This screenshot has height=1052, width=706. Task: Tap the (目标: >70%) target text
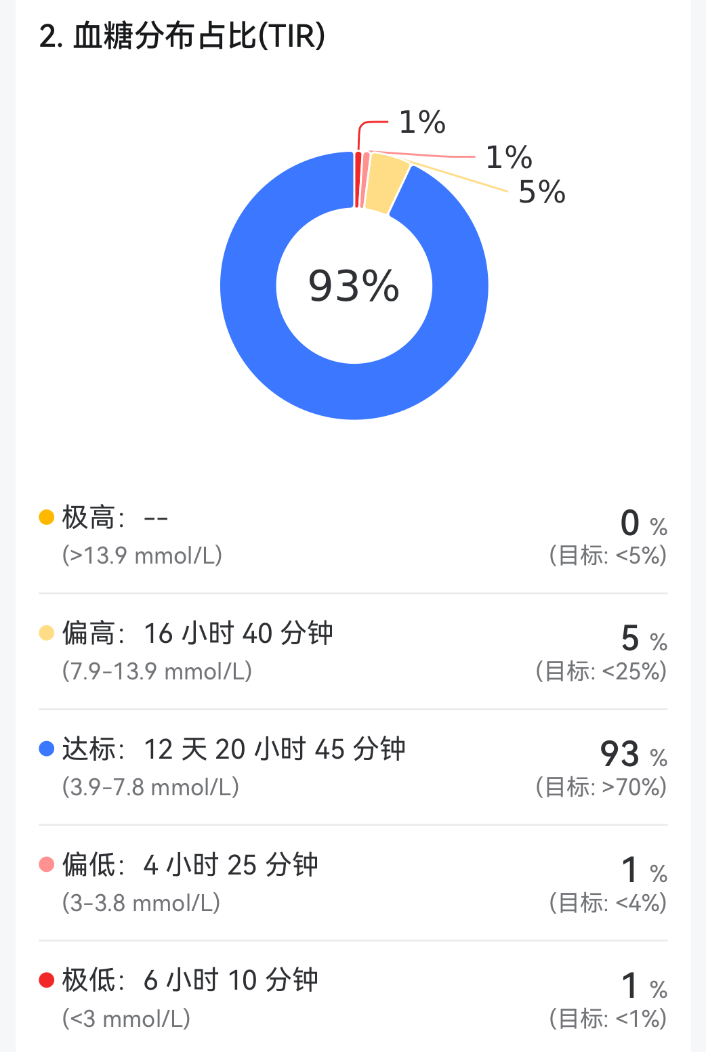pyautogui.click(x=600, y=787)
